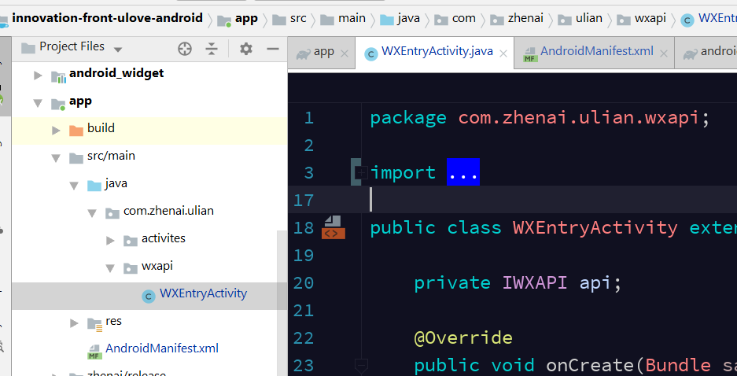Viewport: 737px width, 376px height.
Task: Click line number 20 in gutter
Action: 303,283
